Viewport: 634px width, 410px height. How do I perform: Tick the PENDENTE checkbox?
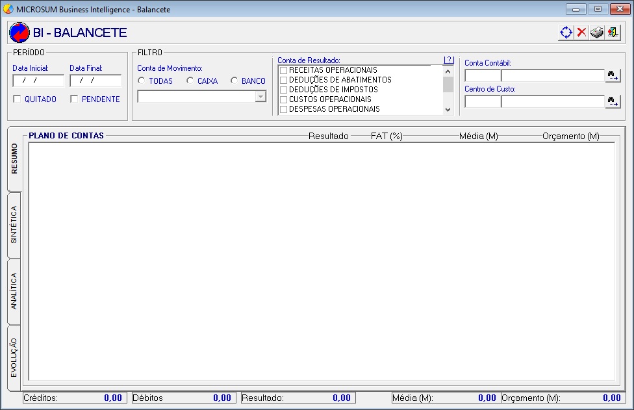click(x=74, y=99)
